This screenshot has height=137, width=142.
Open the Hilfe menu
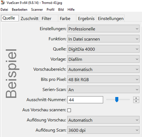pos(71,10)
